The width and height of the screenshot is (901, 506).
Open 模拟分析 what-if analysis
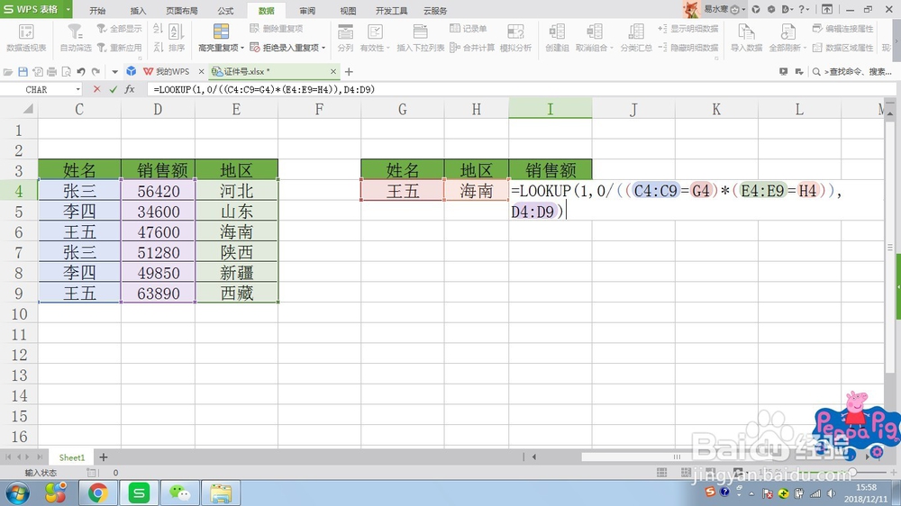tap(515, 38)
